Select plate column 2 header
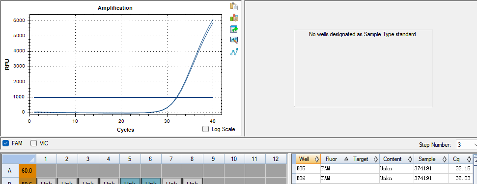 pyautogui.click(x=67, y=159)
